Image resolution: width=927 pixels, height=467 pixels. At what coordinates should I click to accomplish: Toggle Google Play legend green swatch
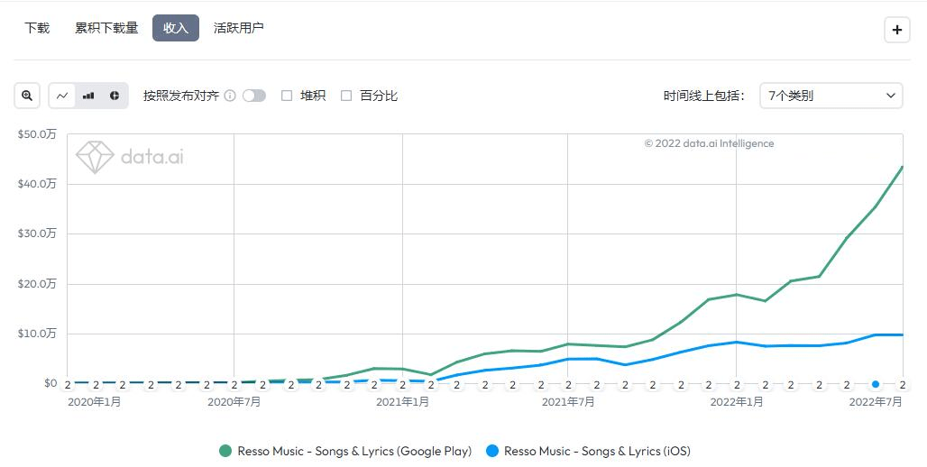coord(225,451)
